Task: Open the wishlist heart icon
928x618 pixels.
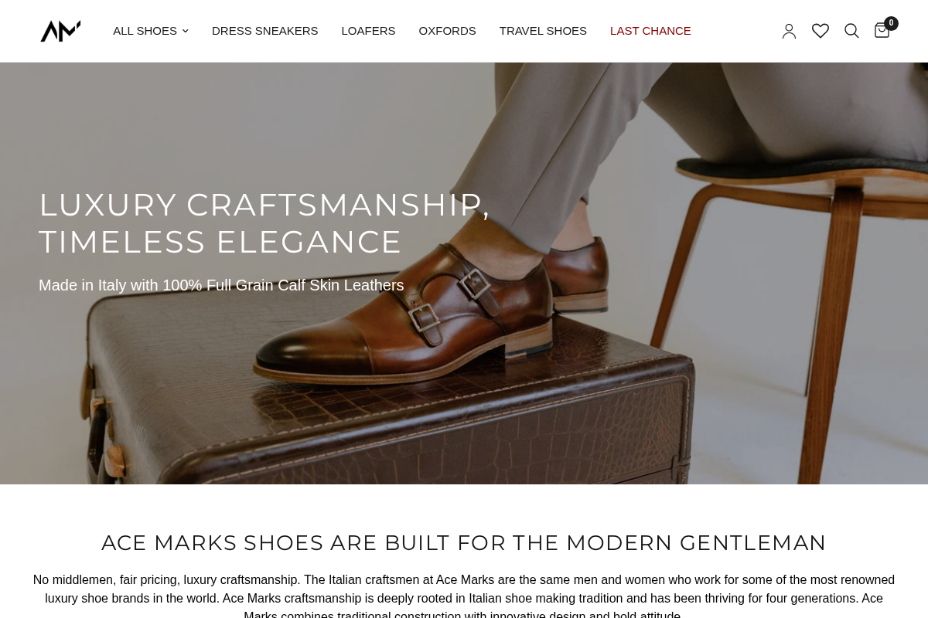Action: (821, 31)
